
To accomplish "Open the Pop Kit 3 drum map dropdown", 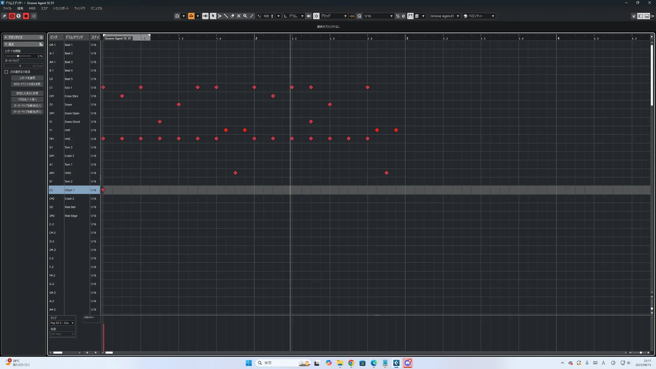I will (x=62, y=323).
